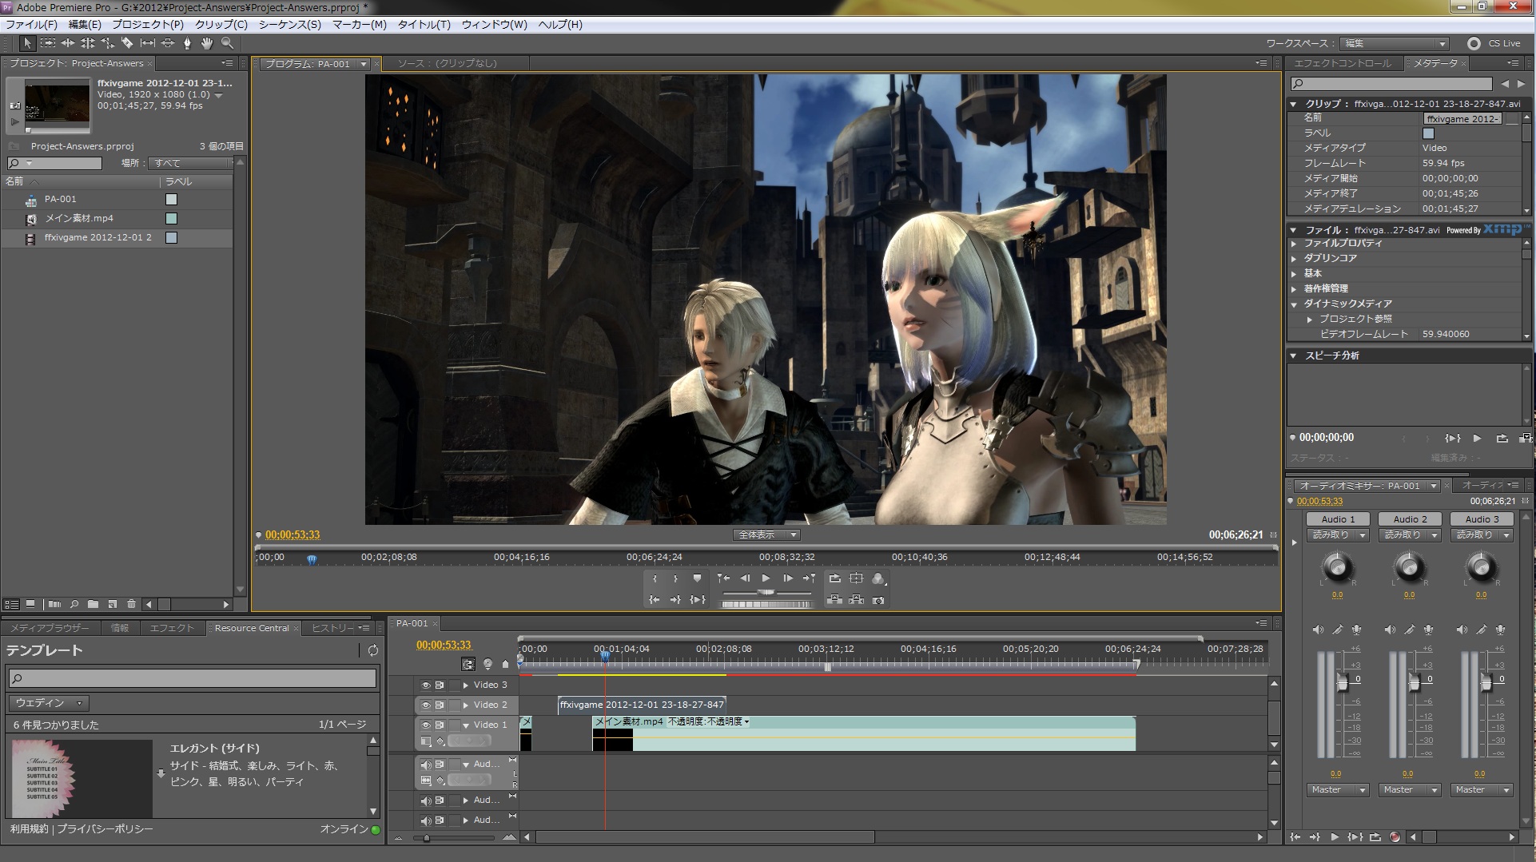Click the Safe Margins icon in Program monitor
Screen dimensions: 1536x862
point(856,578)
